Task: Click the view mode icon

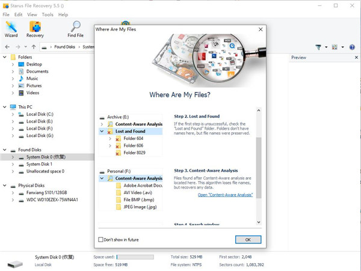Action: coord(335,47)
